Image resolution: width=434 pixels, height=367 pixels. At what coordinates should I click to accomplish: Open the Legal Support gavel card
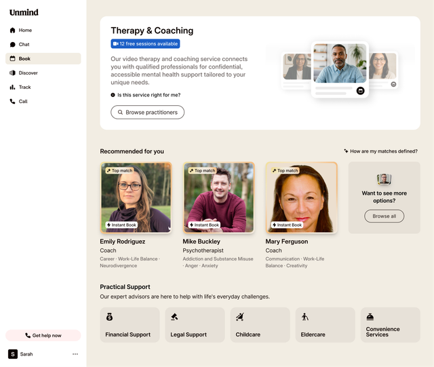point(195,324)
